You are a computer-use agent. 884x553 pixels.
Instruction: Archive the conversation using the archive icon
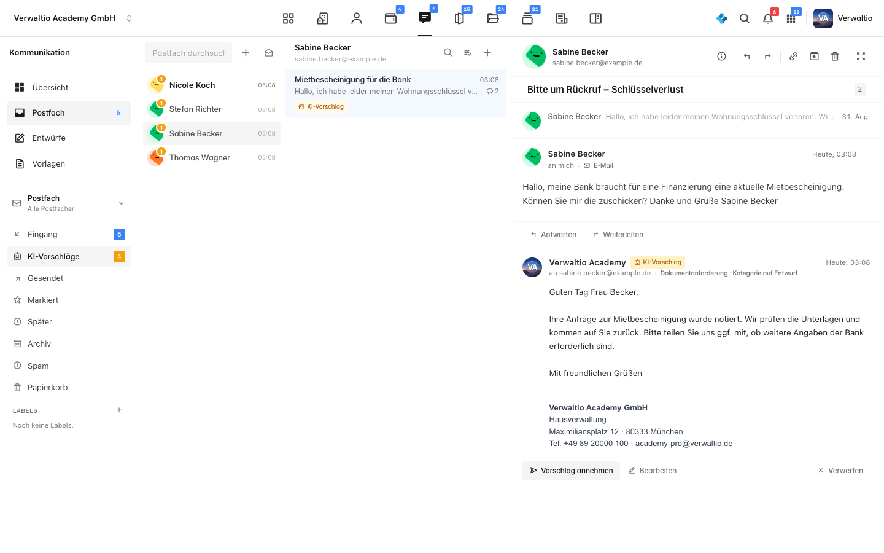coord(814,57)
